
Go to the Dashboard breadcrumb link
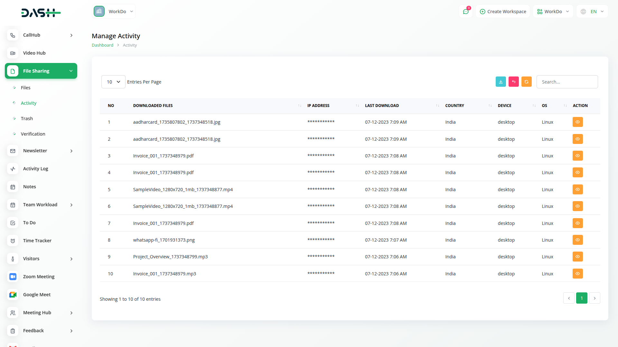click(102, 45)
